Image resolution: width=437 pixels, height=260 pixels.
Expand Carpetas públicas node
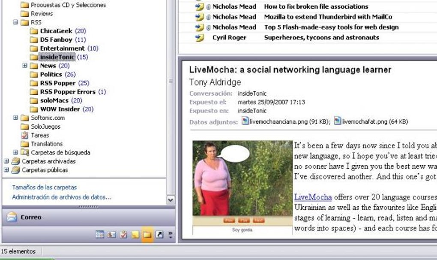click(6, 169)
